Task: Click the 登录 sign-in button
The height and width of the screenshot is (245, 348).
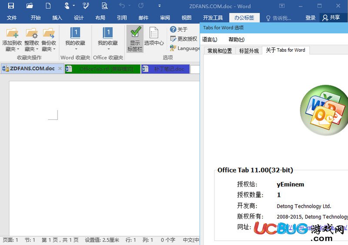Action: pos(310,18)
